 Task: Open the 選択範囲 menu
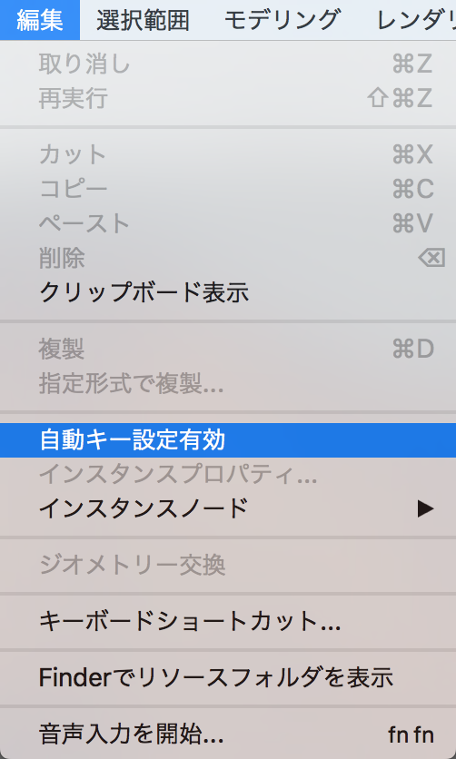(143, 20)
